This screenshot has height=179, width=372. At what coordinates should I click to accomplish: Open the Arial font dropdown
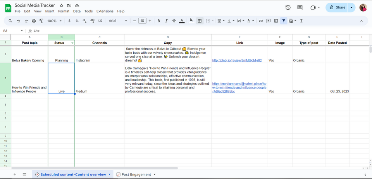pos(118,21)
